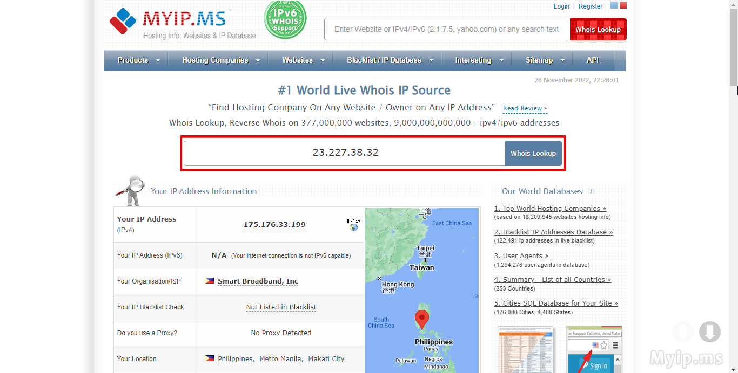
Task: Click the scroll-down arrow circle icon
Action: 709,332
